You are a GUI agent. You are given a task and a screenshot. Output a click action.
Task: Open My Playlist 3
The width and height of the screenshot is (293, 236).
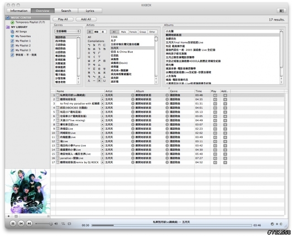tap(23, 50)
